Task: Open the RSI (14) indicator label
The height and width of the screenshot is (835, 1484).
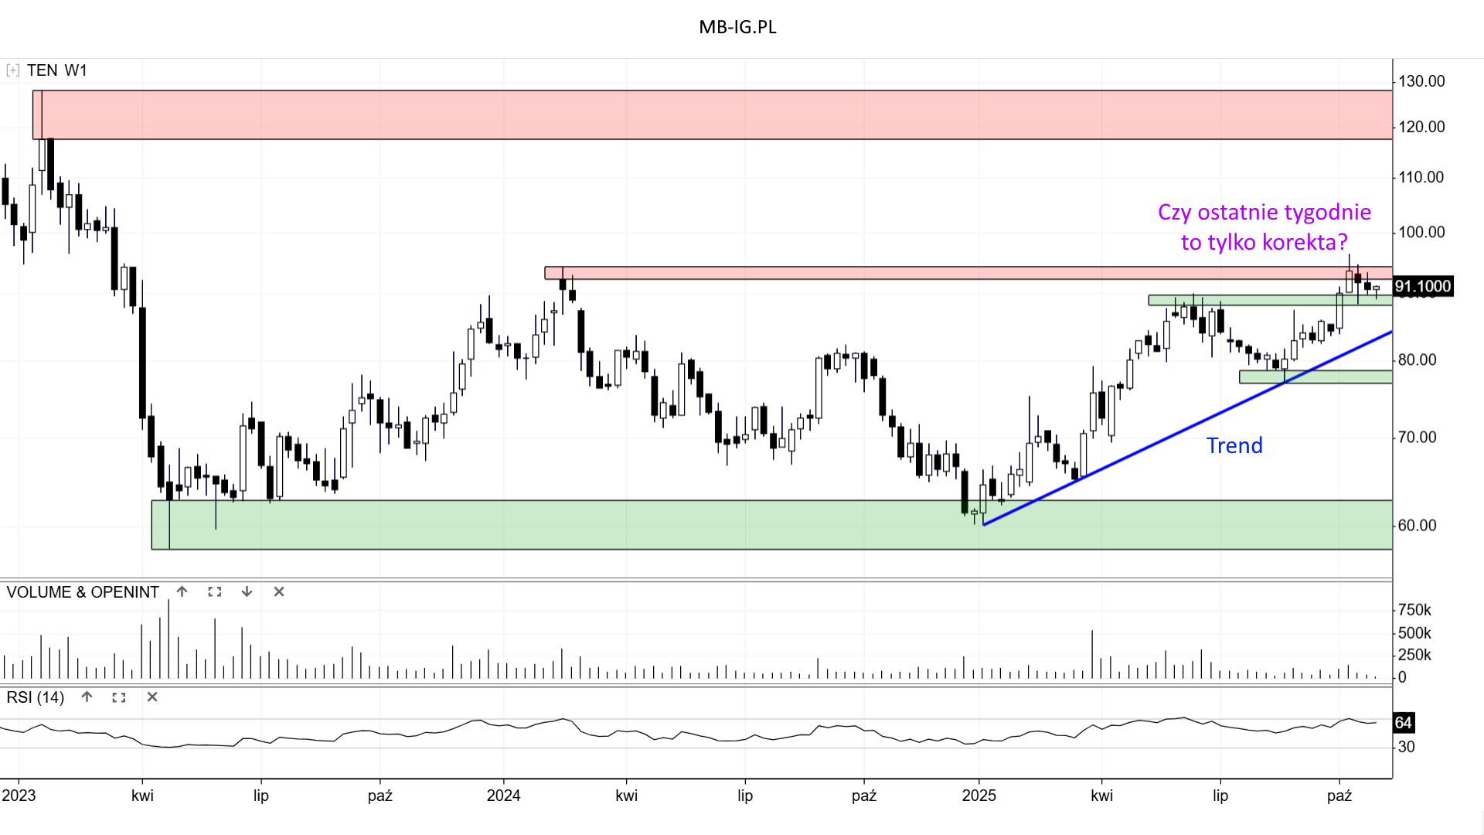Action: click(36, 697)
